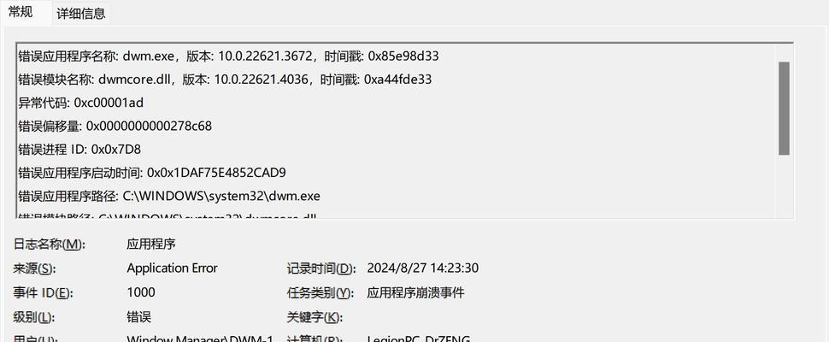
Task: Switch to the 详细信息 tab
Action: pyautogui.click(x=81, y=13)
